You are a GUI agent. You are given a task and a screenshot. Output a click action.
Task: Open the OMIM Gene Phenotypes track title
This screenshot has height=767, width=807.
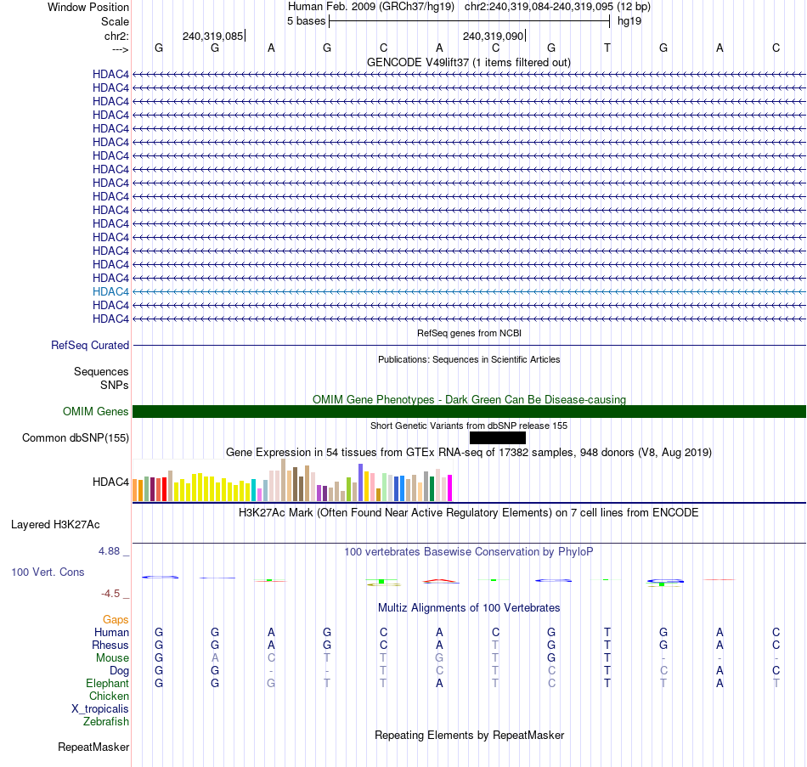tap(469, 399)
